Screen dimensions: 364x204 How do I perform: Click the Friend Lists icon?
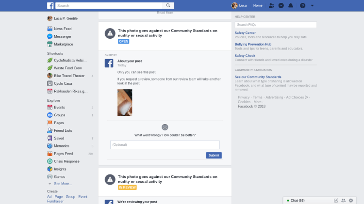coord(50,130)
